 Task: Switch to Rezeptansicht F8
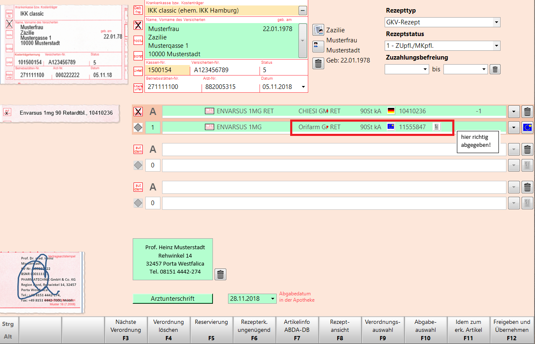340,330
